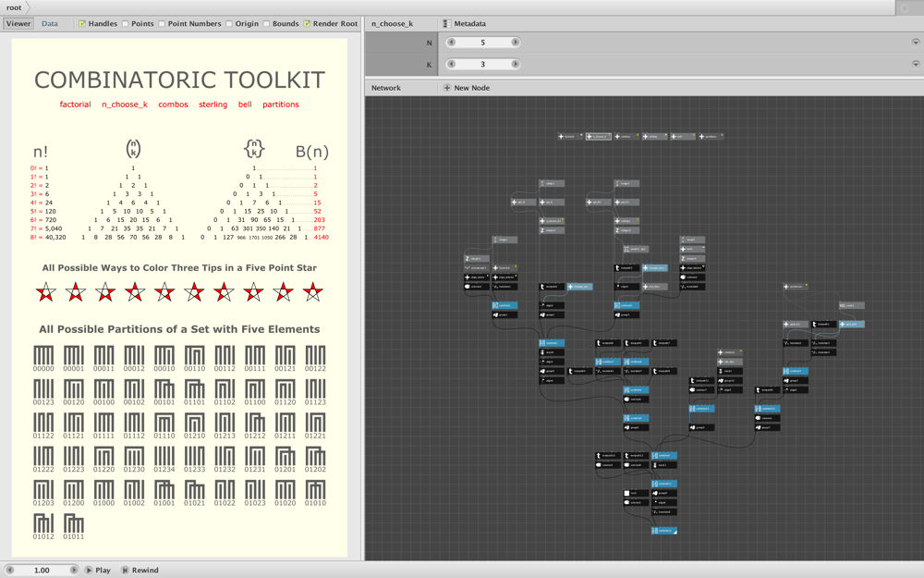
Task: Select the colorize3 node
Action: point(693,277)
